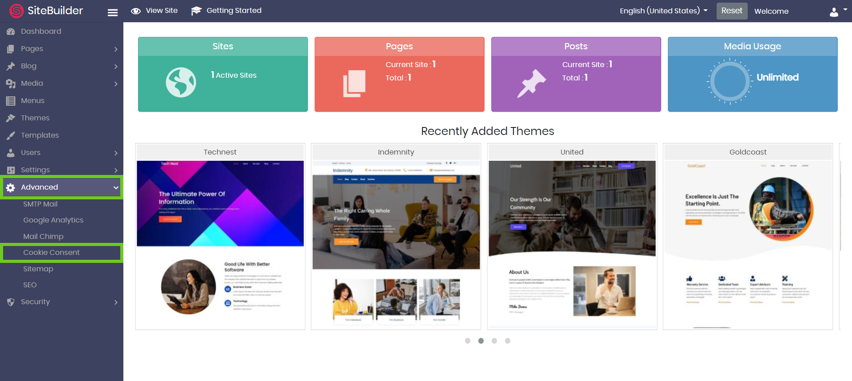Click the Security shield icon in sidebar
Viewport: 852px width, 381px height.
click(x=11, y=302)
